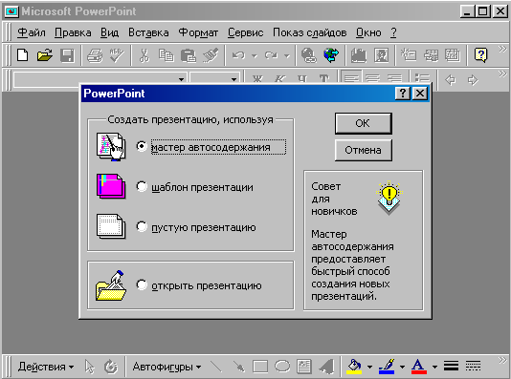Click the Save diskette icon
Image resolution: width=511 pixels, height=379 pixels.
pyautogui.click(x=67, y=55)
